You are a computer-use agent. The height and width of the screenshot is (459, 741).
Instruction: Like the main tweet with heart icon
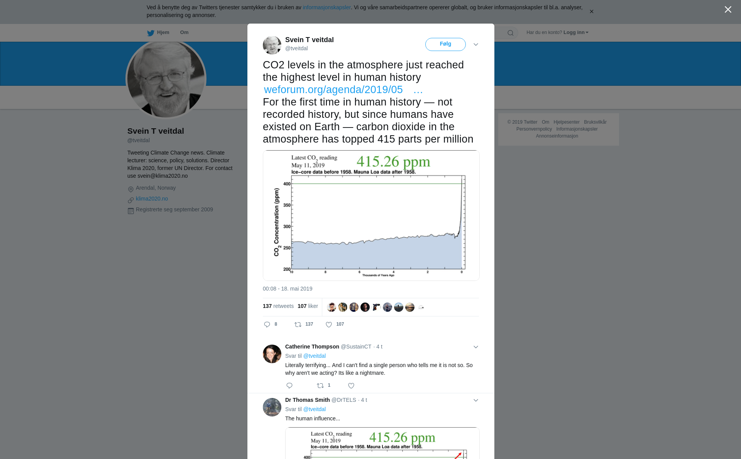pos(329,325)
